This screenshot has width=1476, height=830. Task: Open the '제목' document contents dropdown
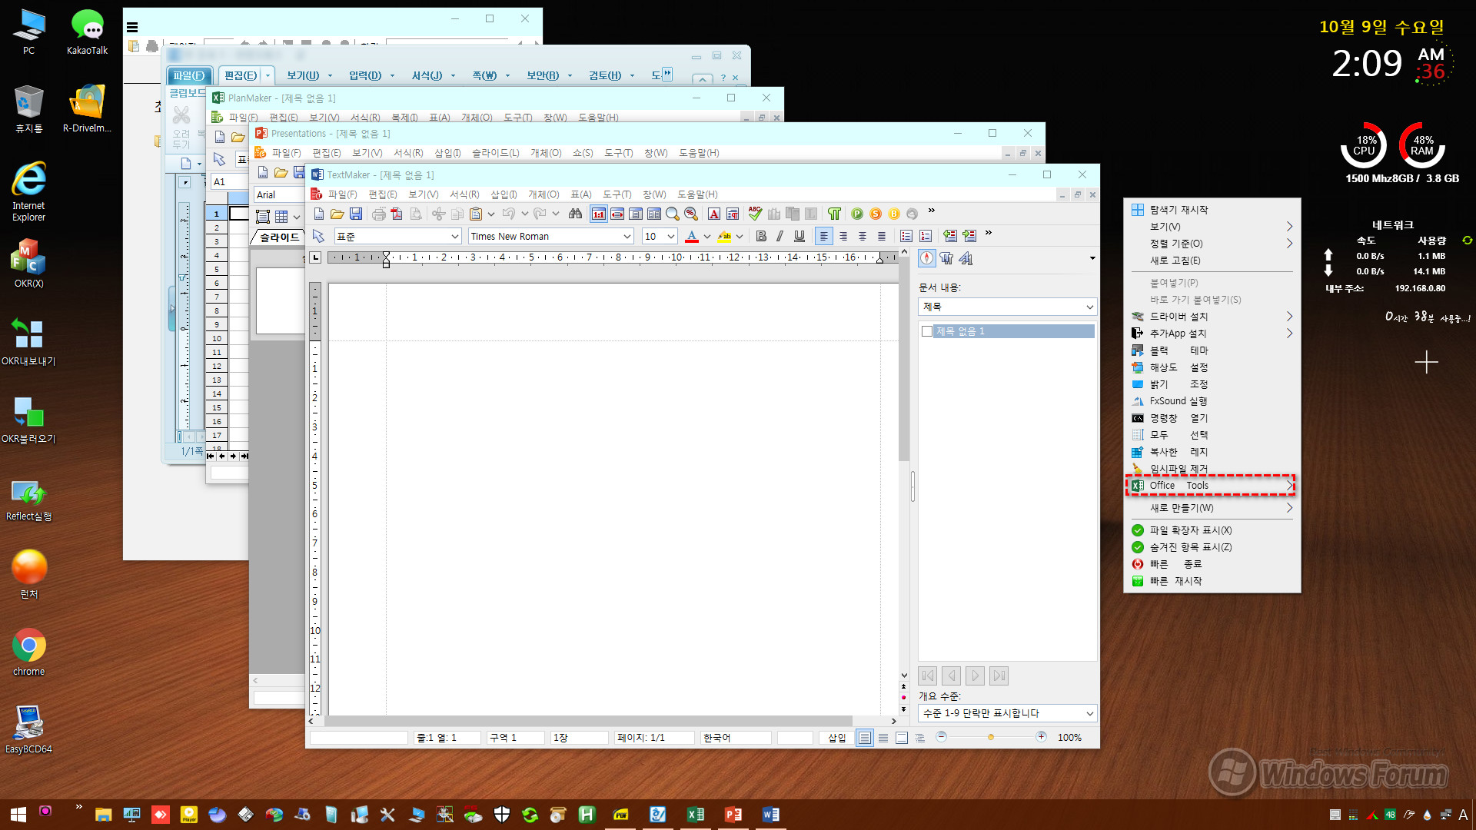tap(1008, 307)
